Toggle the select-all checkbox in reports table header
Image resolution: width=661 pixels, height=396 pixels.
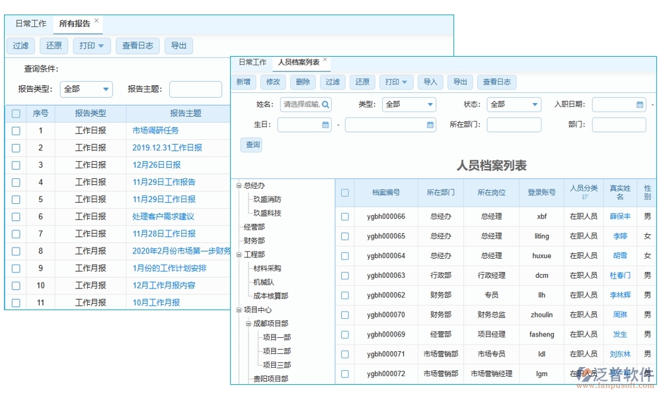[x=16, y=113]
